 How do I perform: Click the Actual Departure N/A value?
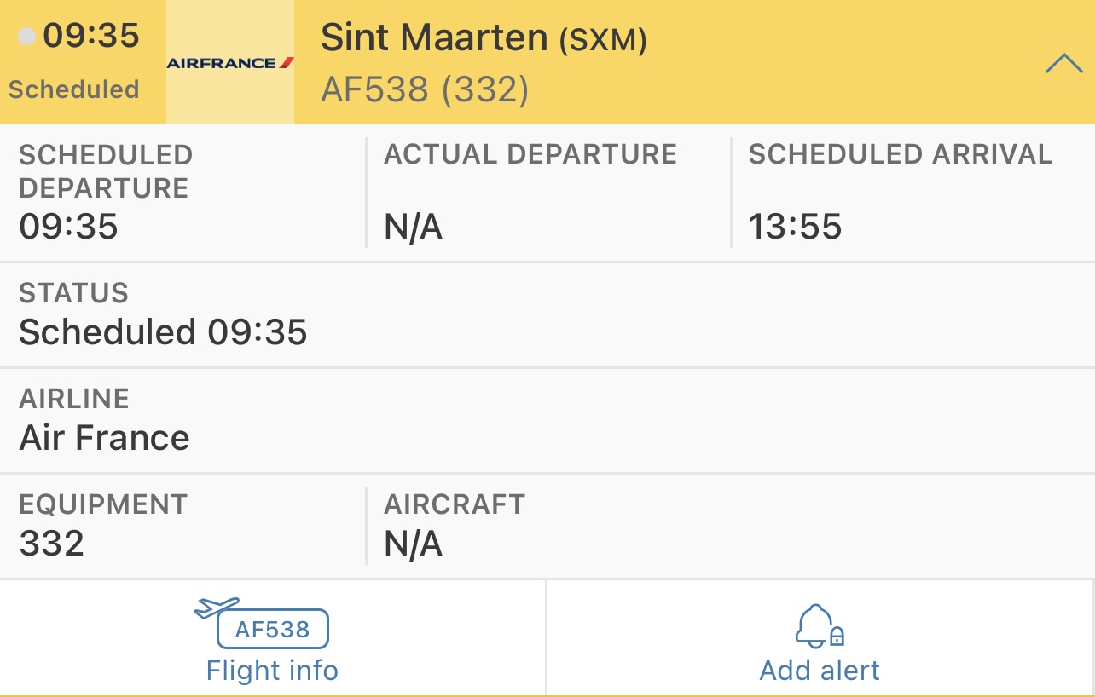414,228
